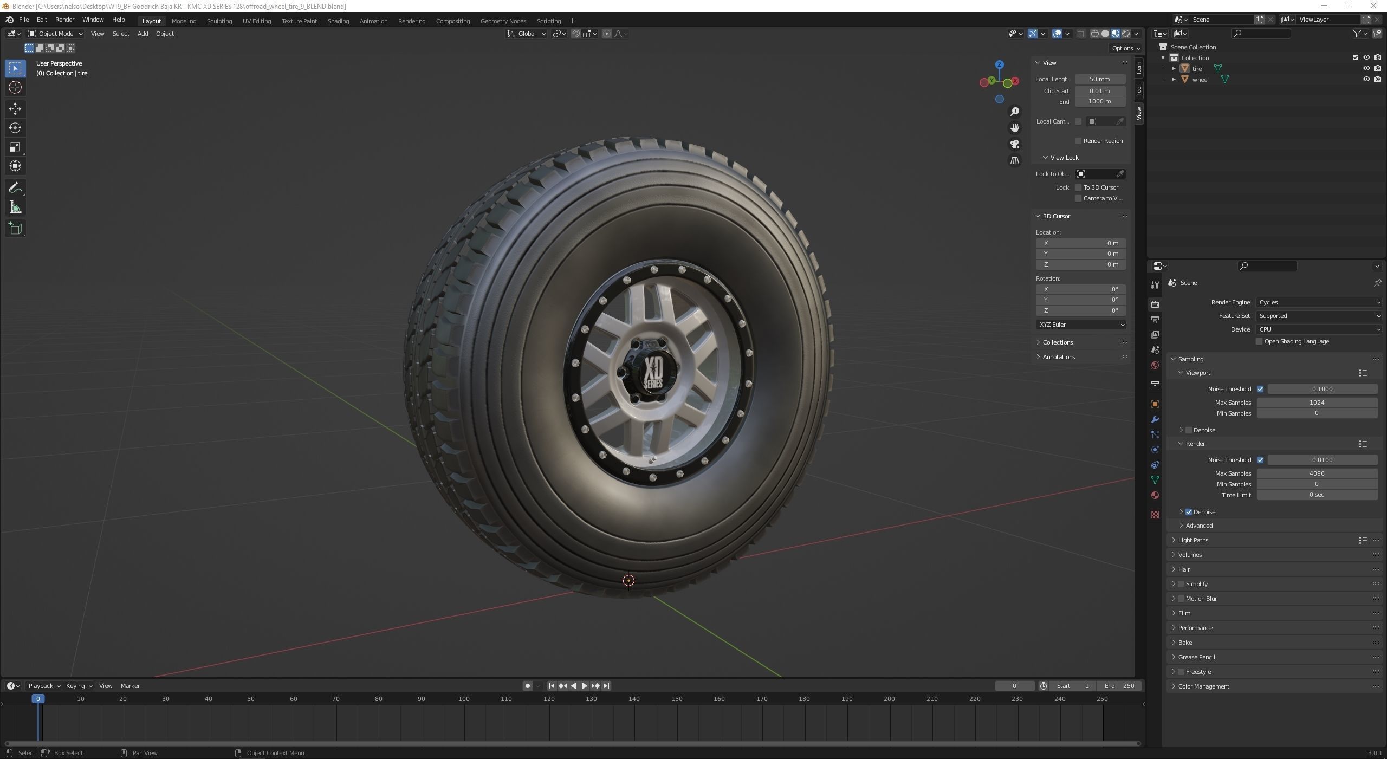The height and width of the screenshot is (759, 1387).
Task: Select the Add Cube tool
Action: coord(15,229)
